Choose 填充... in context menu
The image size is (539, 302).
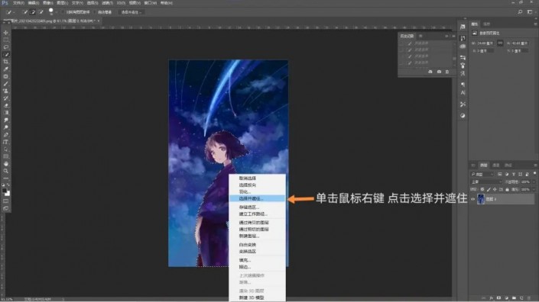click(257, 260)
